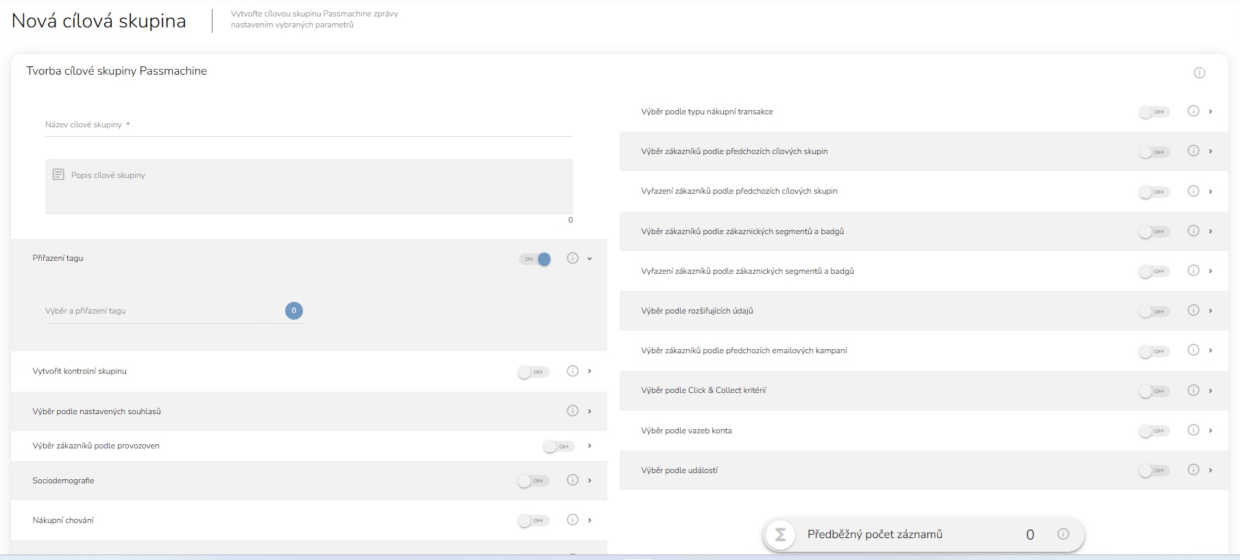Show info for Předběžný počet záznamů
Screen dimensions: 1240x560
point(1063,534)
